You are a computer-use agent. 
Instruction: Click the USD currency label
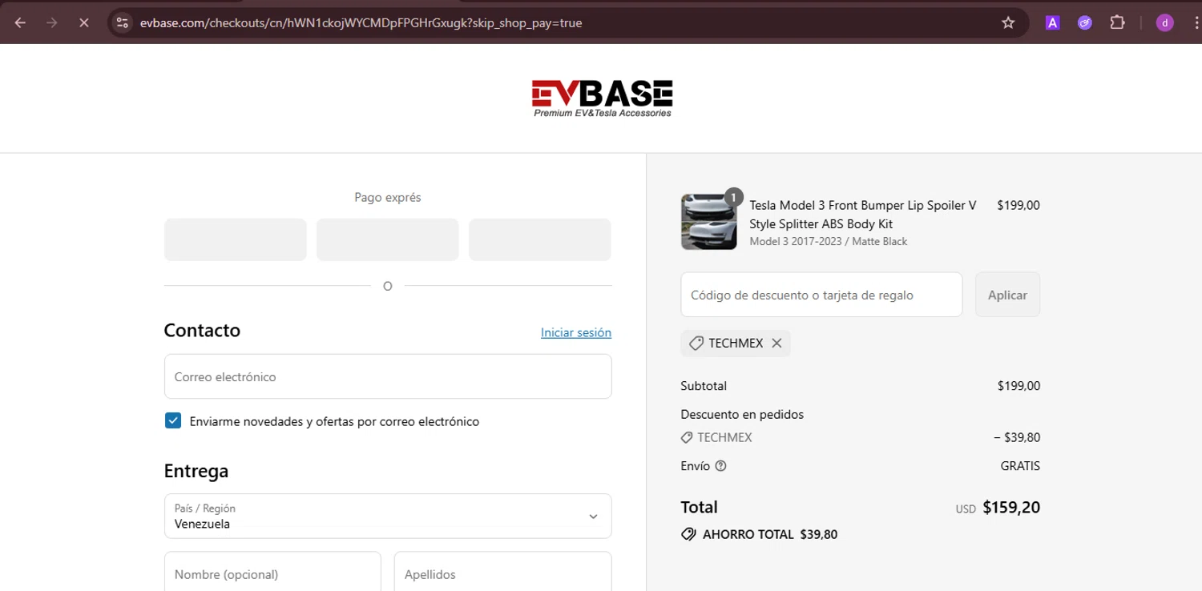[x=966, y=509]
